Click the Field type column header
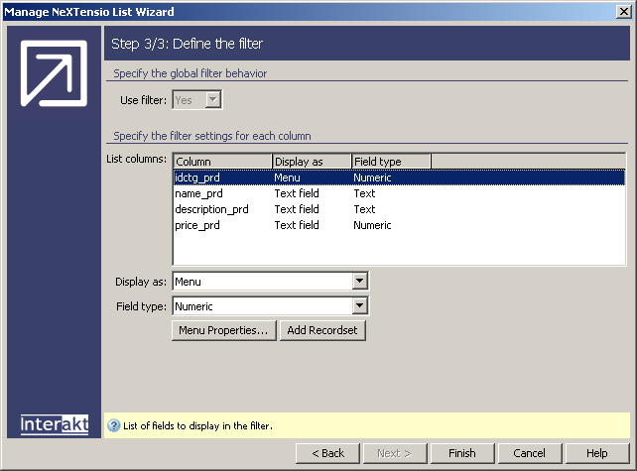637x471 pixels. click(x=391, y=161)
